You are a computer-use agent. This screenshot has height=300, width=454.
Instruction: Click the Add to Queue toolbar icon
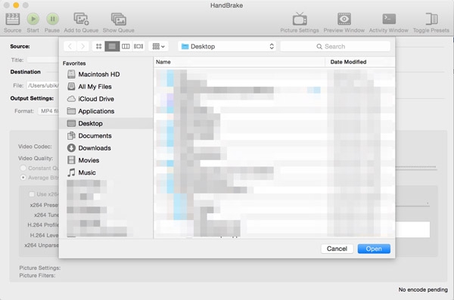point(81,19)
